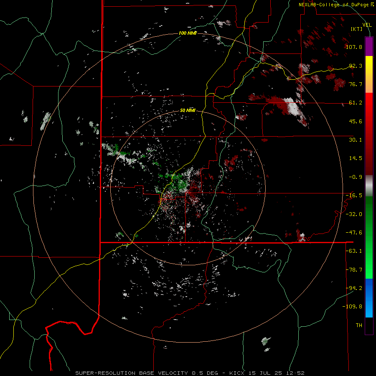Select the -0.9 scale value
376x376 pixels.
click(356, 177)
